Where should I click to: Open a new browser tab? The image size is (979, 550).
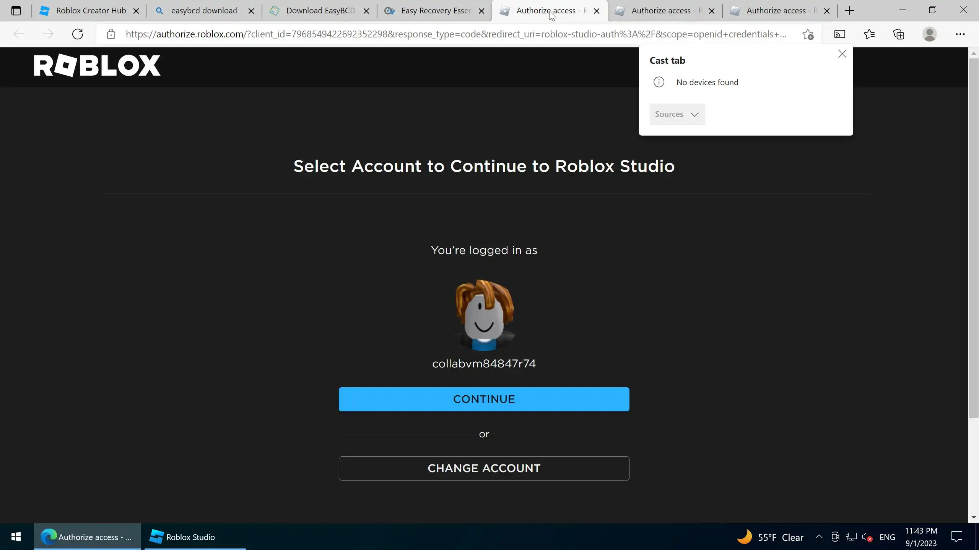click(x=849, y=11)
